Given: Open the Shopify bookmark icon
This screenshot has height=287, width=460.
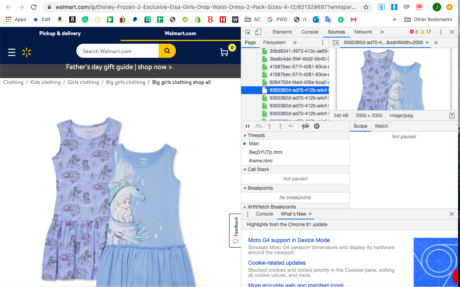Looking at the screenshot, I should tap(198, 20).
